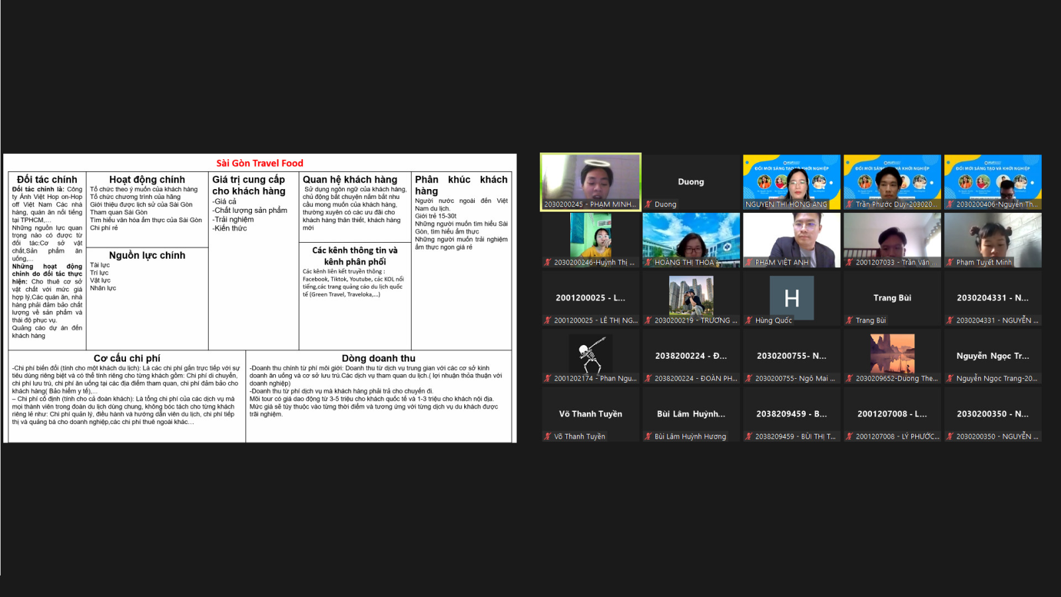Select the 2030200406-Nguyễn Th video tile
Screen dimensions: 1061x597
993,182
